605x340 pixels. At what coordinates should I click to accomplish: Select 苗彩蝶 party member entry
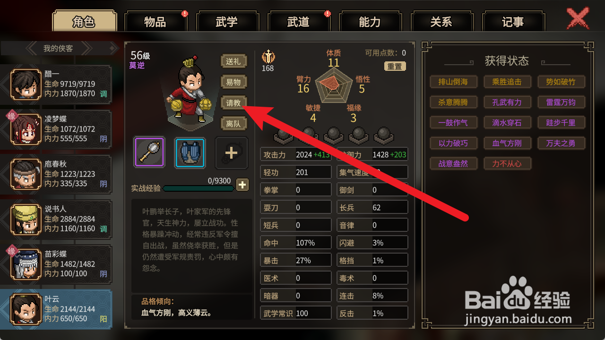pos(56,263)
